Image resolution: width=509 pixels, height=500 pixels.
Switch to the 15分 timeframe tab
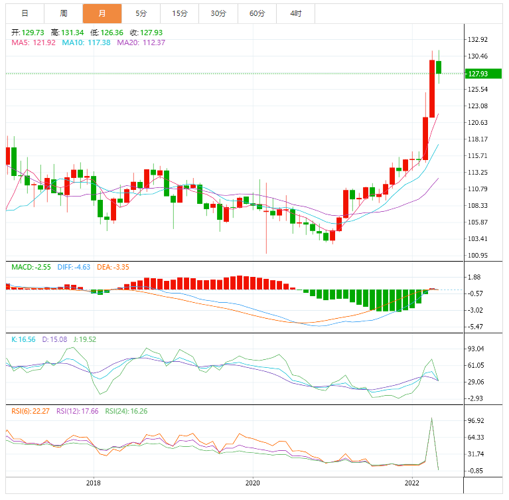pos(179,13)
